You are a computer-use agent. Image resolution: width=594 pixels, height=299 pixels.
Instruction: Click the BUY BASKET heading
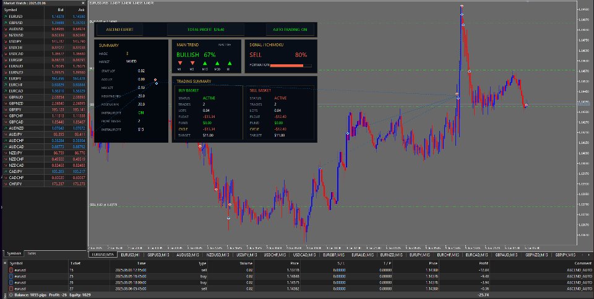[x=189, y=91]
